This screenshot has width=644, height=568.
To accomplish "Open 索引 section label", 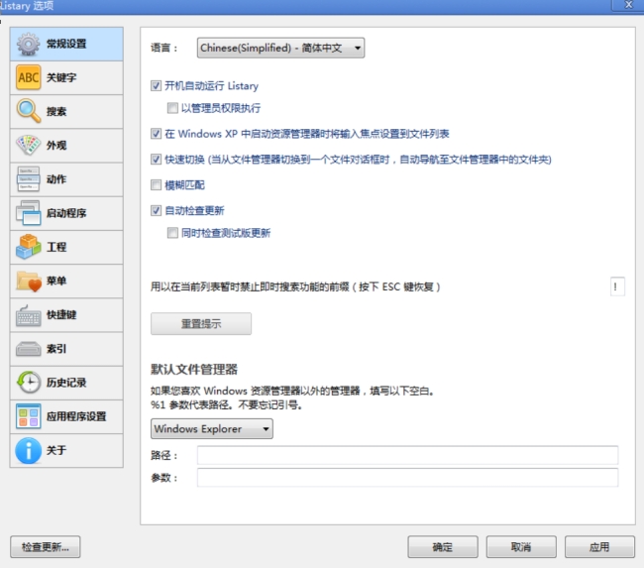I will pyautogui.click(x=56, y=349).
